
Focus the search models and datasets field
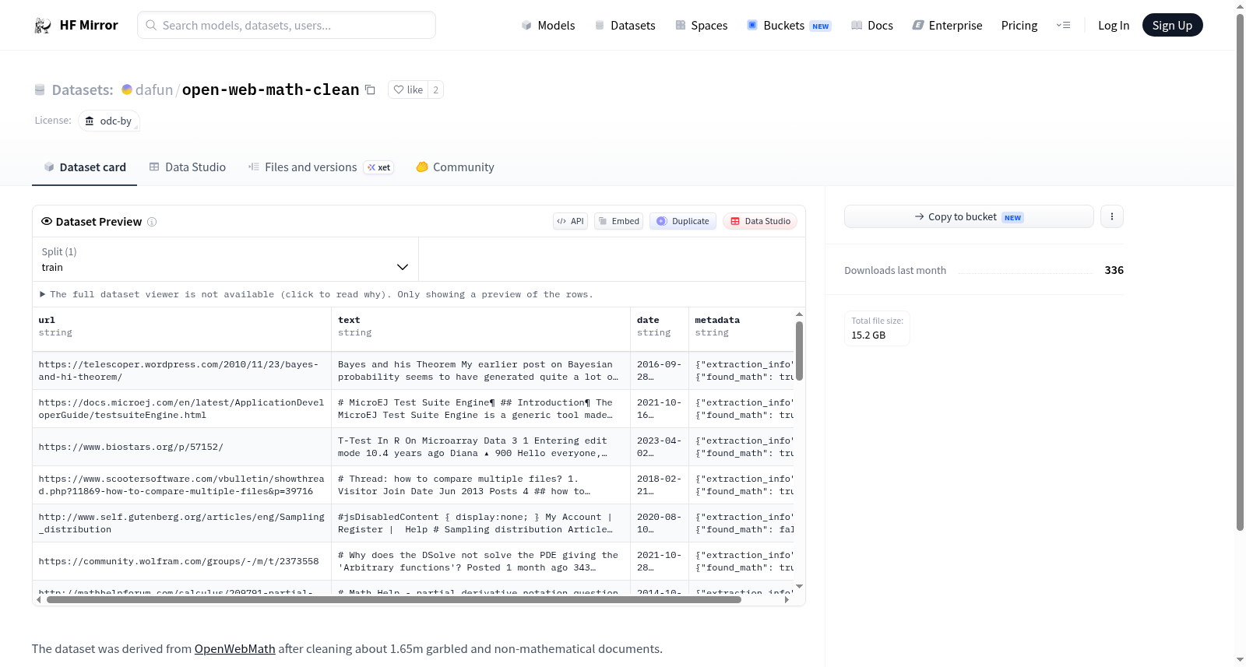pos(287,25)
